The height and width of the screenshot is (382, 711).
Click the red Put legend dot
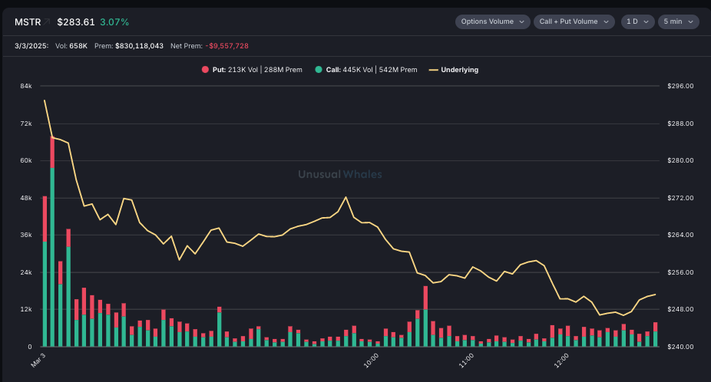pyautogui.click(x=205, y=70)
